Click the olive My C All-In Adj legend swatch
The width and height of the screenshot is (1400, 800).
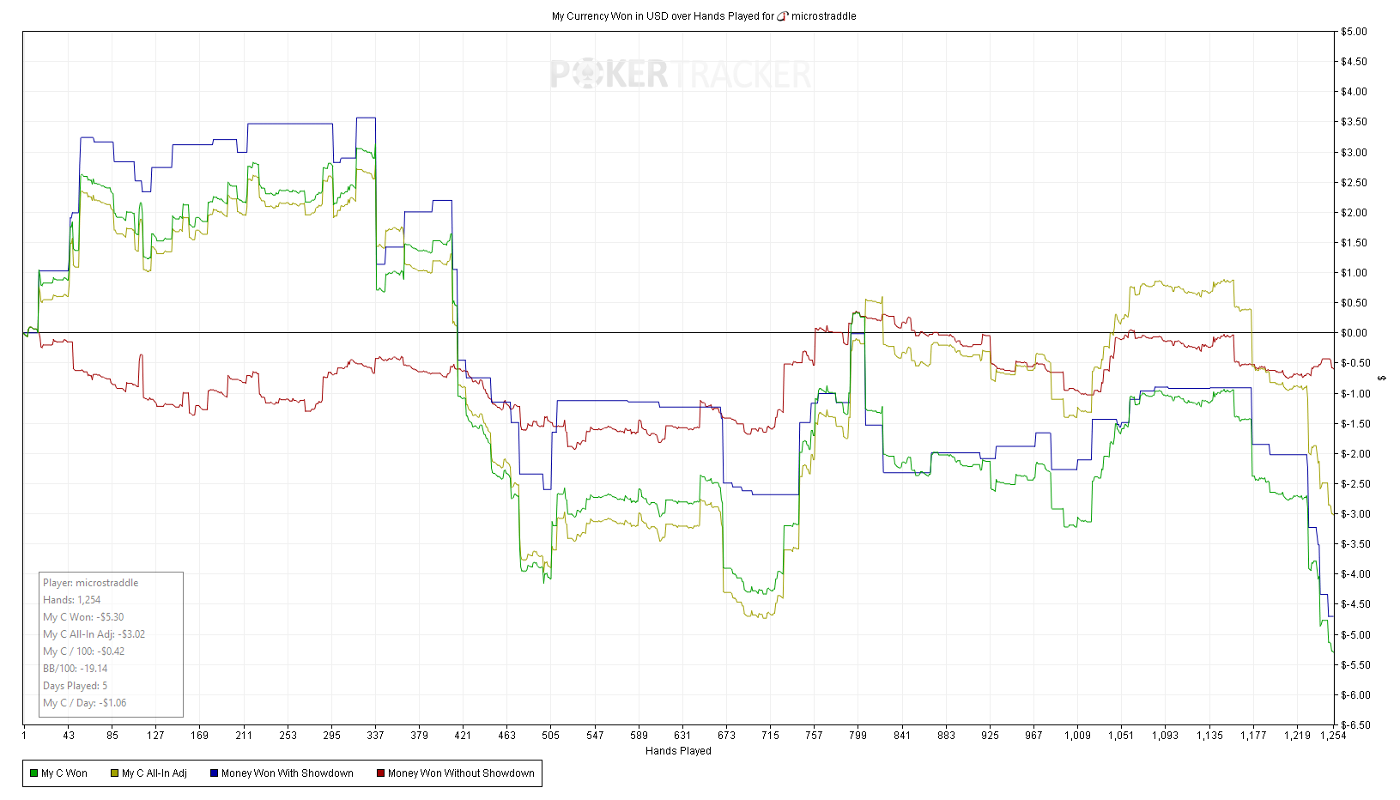coord(114,773)
